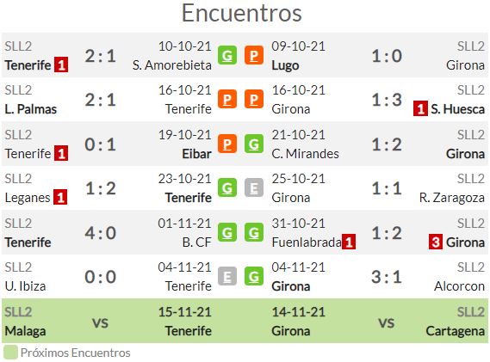This screenshot has width=490, height=362.
Task: Open the 4:0 Tenerife vs B. CF score
Action: [100, 233]
